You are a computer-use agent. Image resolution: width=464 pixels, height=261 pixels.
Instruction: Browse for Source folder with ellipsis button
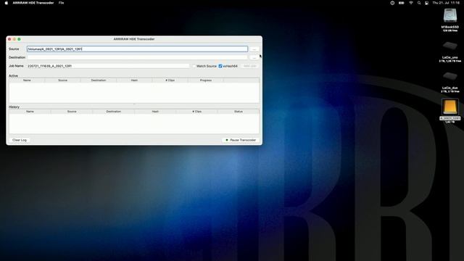(254, 49)
